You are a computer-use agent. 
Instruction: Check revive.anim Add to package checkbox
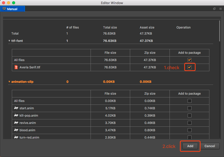coord(189,123)
